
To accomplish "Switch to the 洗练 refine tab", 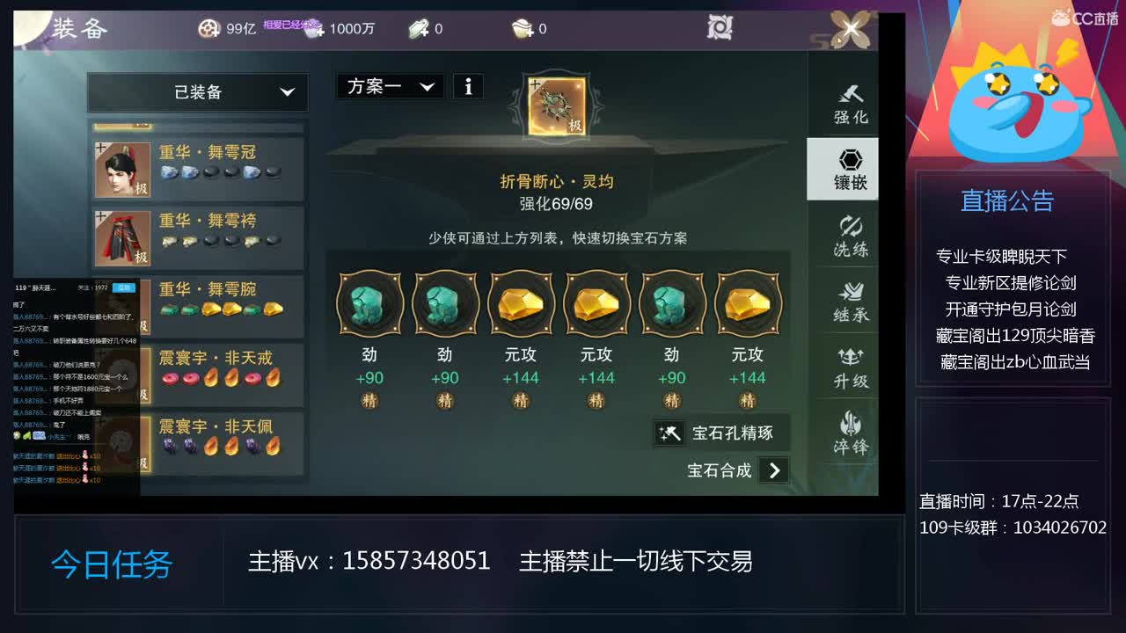I will pyautogui.click(x=851, y=236).
